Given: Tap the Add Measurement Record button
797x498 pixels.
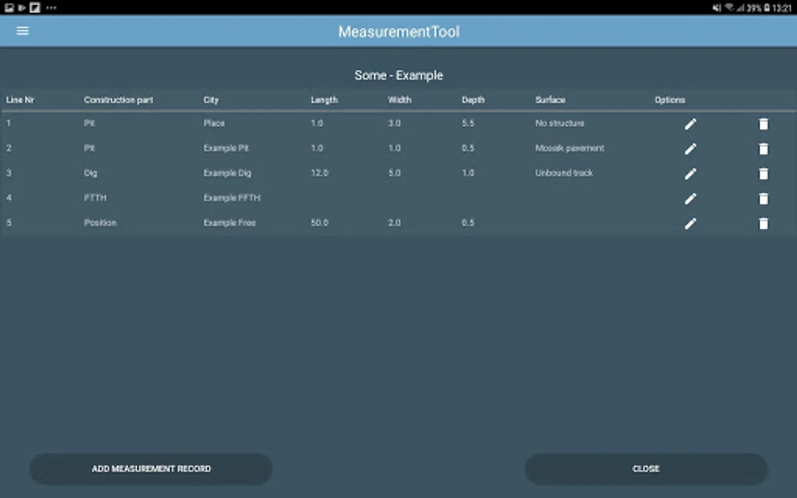Looking at the screenshot, I should tap(151, 469).
